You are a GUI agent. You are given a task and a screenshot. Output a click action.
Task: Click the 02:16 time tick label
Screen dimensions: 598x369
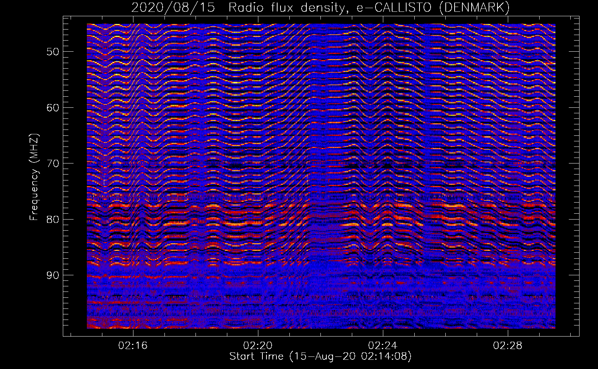pyautogui.click(x=133, y=345)
